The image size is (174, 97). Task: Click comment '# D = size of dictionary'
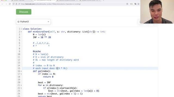click(48, 57)
